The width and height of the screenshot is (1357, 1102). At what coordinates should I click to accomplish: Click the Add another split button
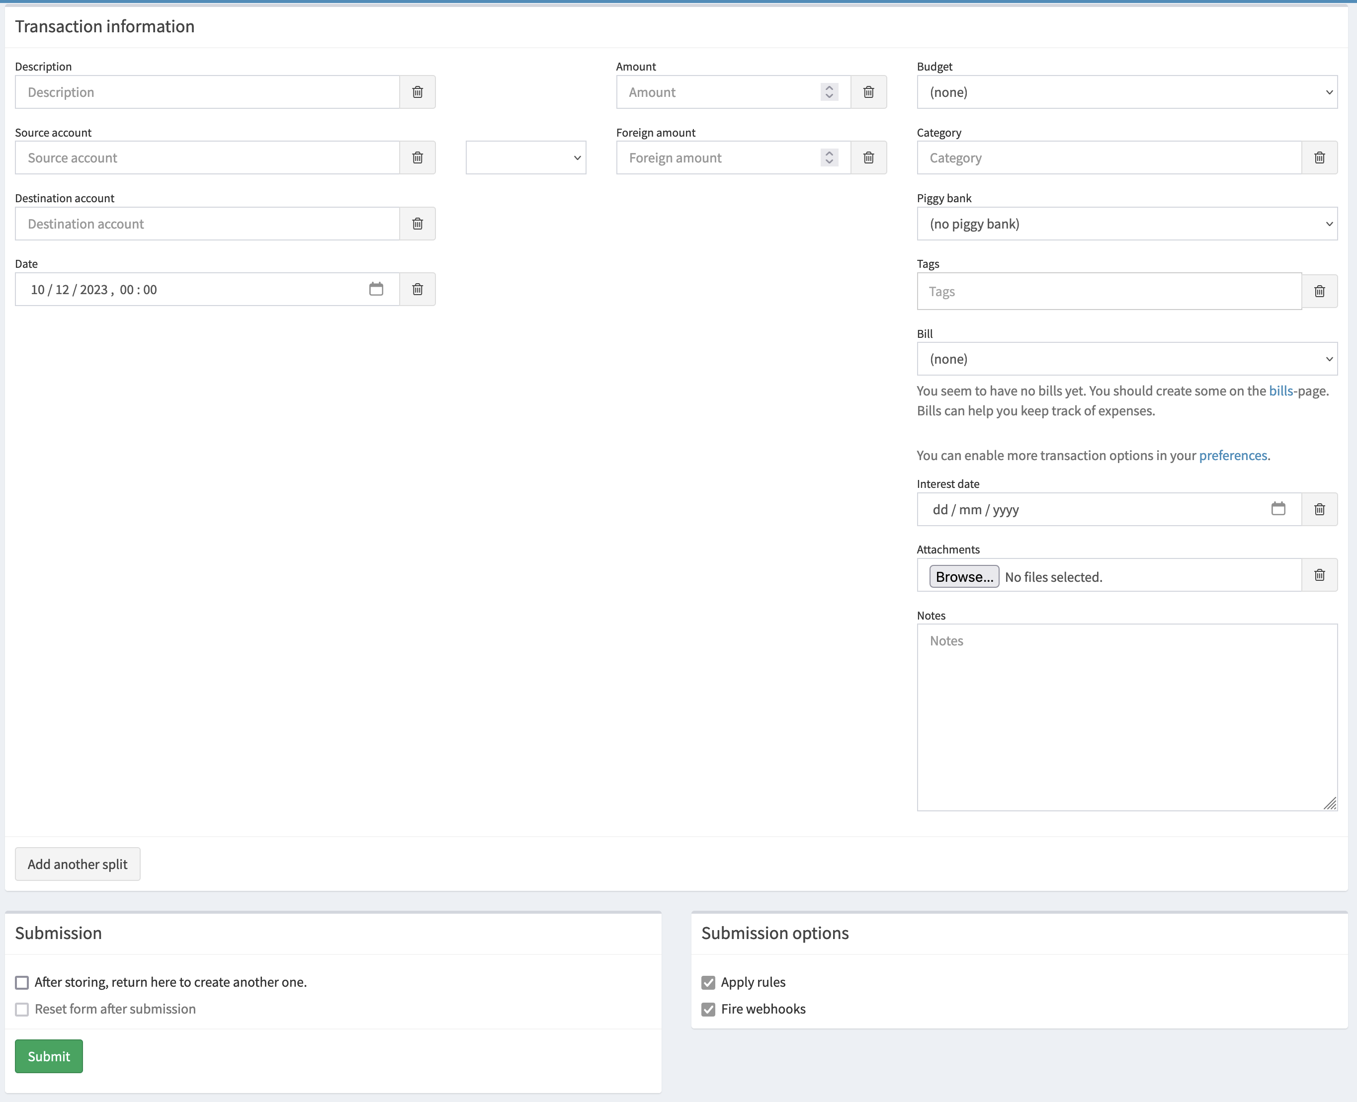point(78,864)
